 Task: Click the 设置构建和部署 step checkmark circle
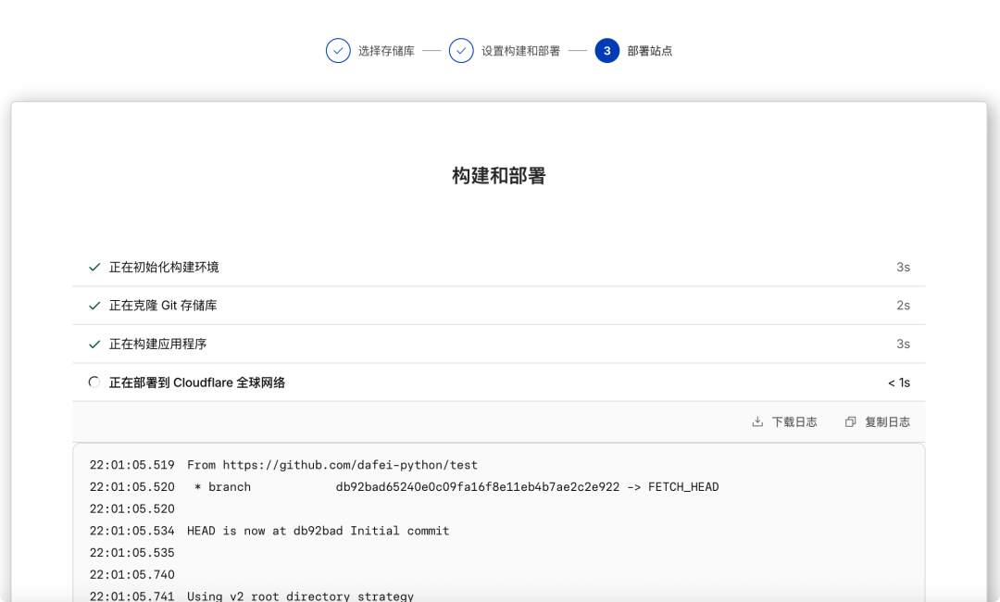pyautogui.click(x=461, y=51)
